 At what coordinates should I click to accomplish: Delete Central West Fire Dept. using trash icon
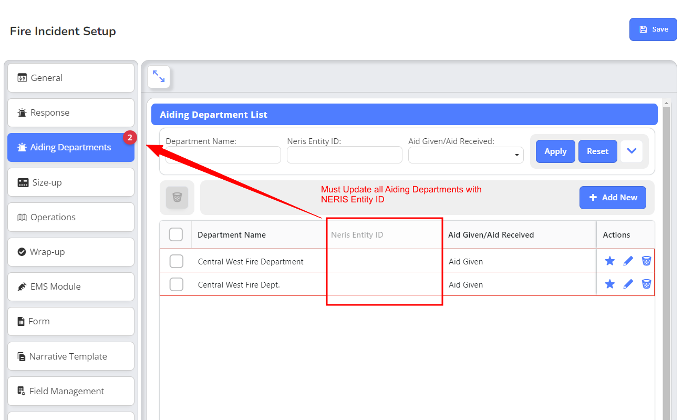coord(646,284)
